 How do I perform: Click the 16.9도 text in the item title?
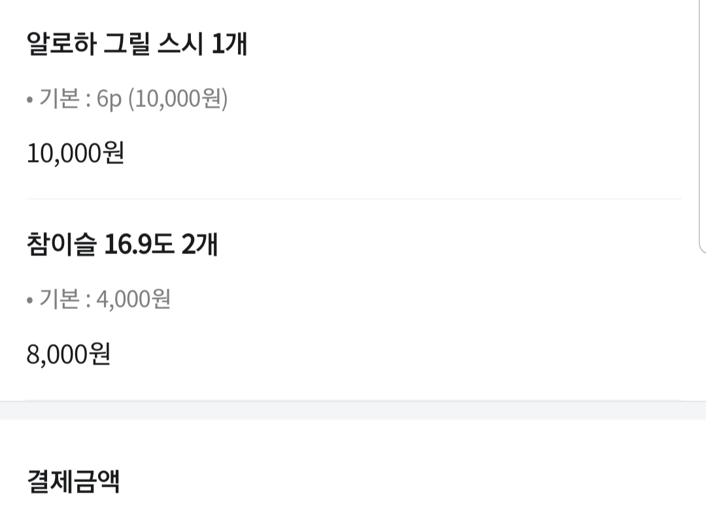tap(139, 244)
